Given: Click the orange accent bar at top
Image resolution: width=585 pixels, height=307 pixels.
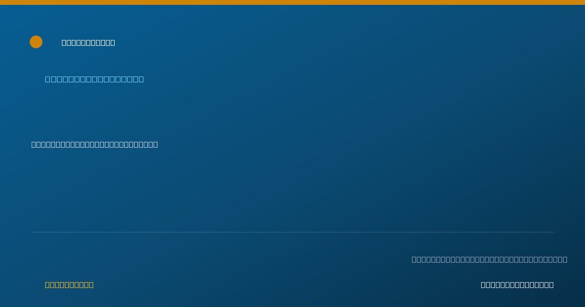Looking at the screenshot, I should 292,2.
